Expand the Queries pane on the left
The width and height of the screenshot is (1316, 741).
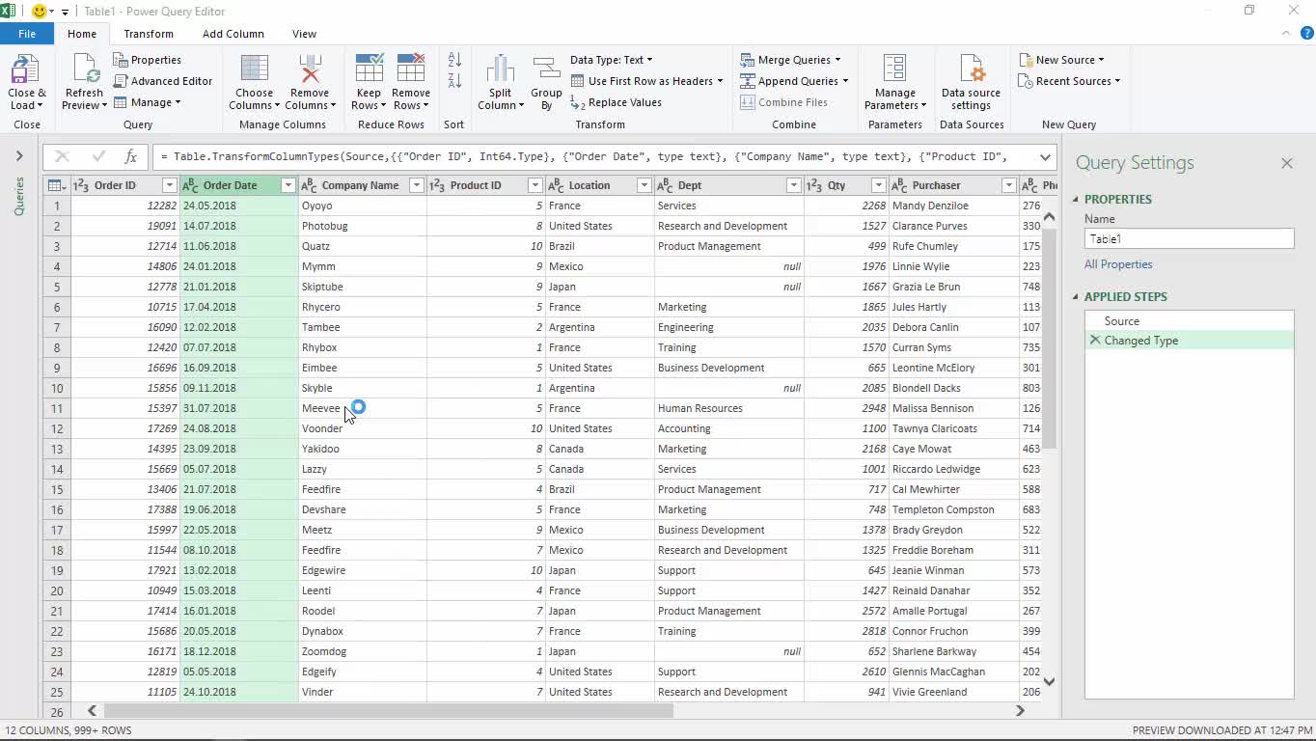click(18, 156)
